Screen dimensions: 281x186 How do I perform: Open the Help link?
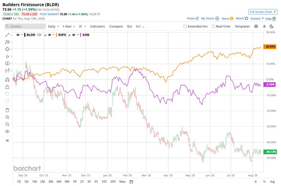click(x=270, y=19)
